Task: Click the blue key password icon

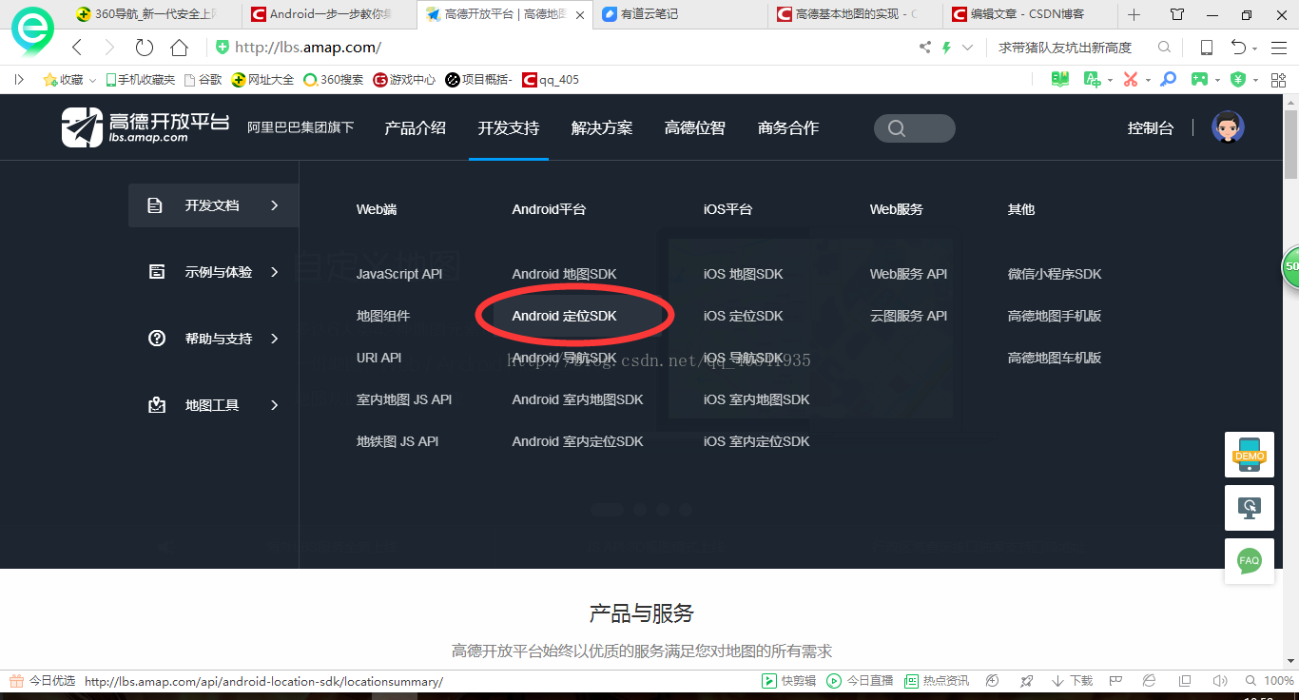Action: tap(1169, 80)
